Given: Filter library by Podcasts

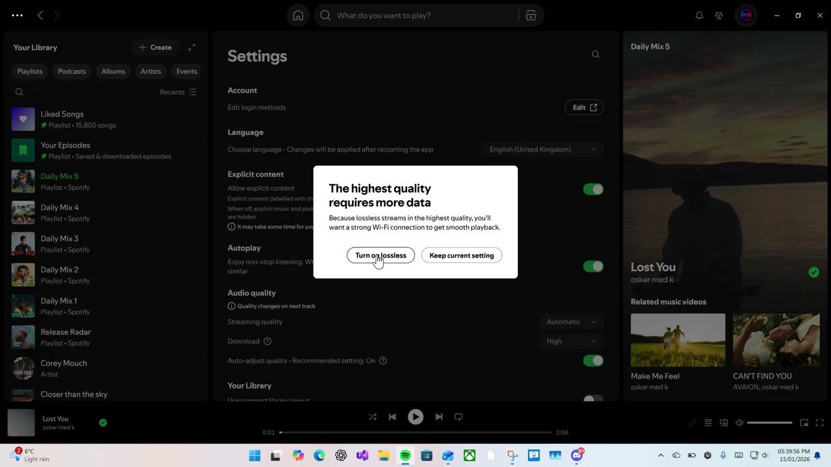Looking at the screenshot, I should tap(71, 71).
